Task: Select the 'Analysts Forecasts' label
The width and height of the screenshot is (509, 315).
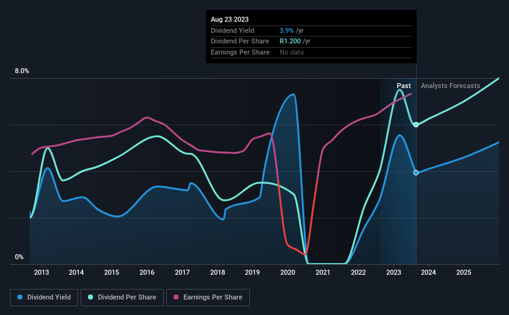Action: point(450,86)
